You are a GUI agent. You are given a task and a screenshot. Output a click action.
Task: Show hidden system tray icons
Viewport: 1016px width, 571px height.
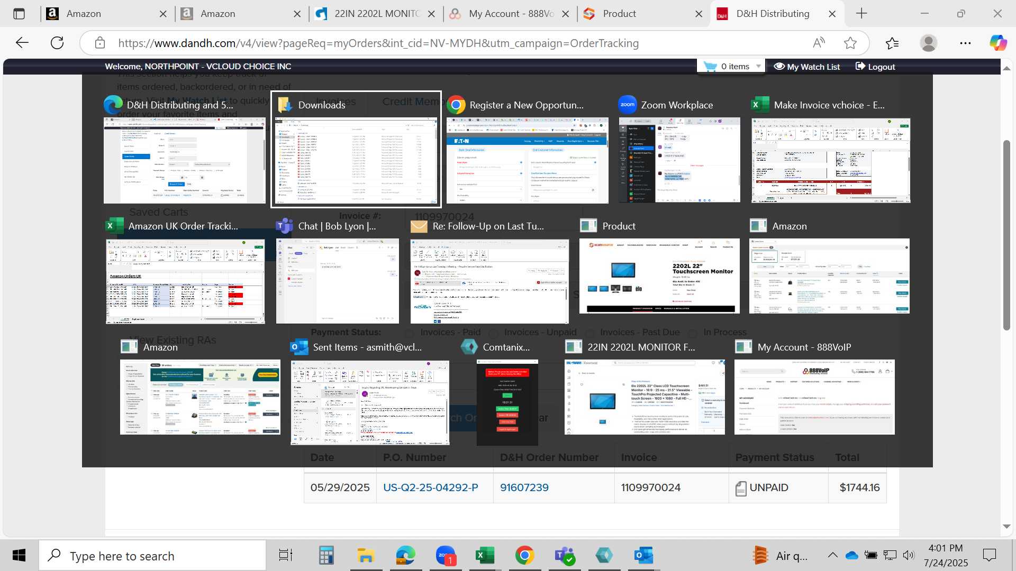[832, 555]
